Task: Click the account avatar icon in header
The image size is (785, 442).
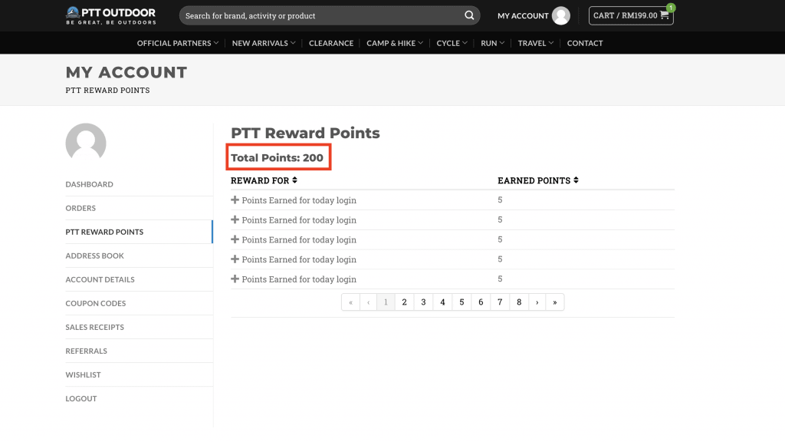Action: tap(561, 15)
